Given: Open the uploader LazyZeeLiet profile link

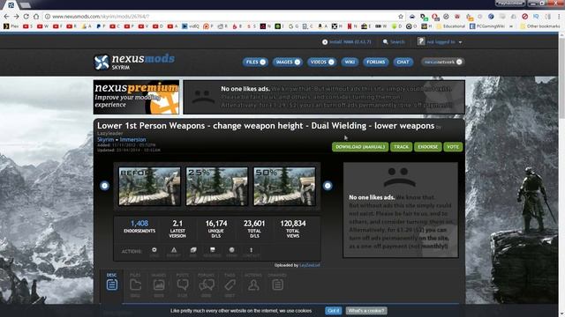Looking at the screenshot, I should 310,265.
